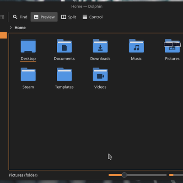This screenshot has width=183, height=183.
Task: Switch view mode with the compact view icon
Action: 2,17
